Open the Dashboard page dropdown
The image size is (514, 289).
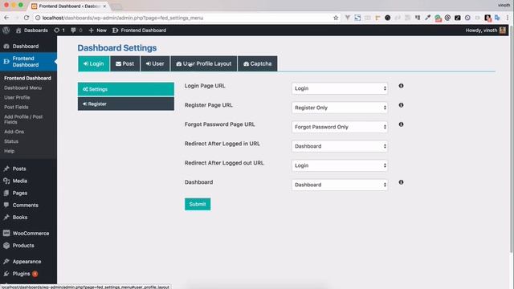(x=340, y=185)
